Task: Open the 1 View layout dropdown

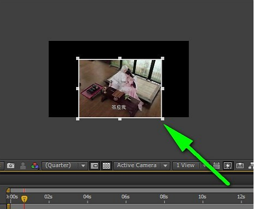Action: [x=191, y=166]
